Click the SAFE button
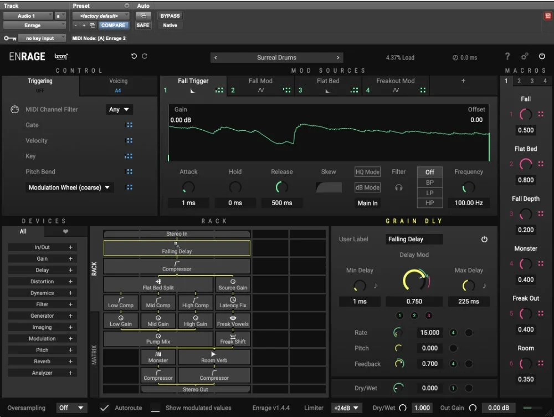 click(x=143, y=26)
